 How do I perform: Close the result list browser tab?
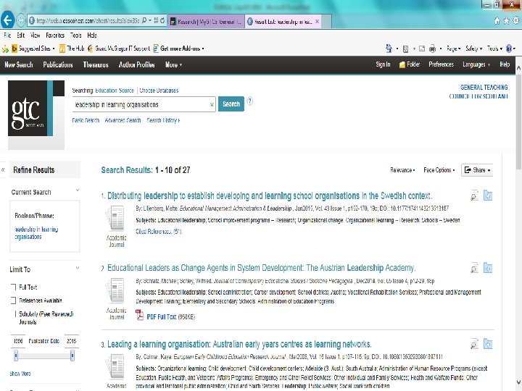(x=318, y=21)
